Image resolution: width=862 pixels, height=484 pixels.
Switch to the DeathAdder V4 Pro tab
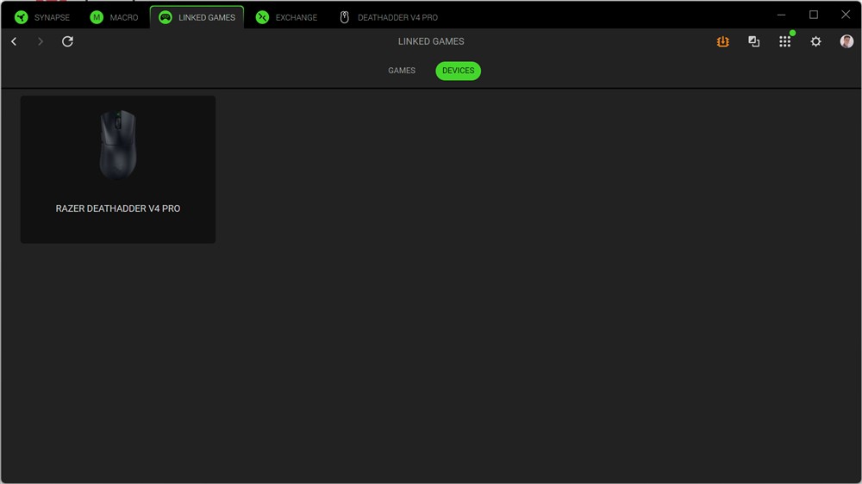388,17
